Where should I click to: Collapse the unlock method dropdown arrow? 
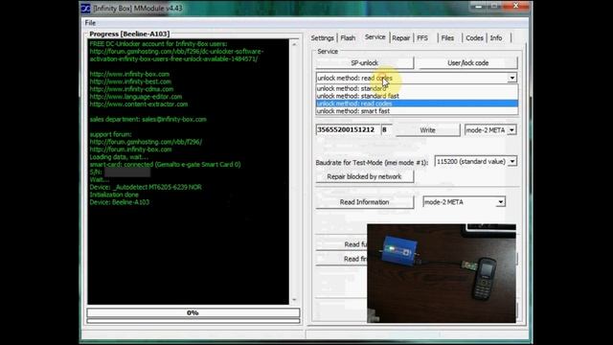pyautogui.click(x=512, y=78)
